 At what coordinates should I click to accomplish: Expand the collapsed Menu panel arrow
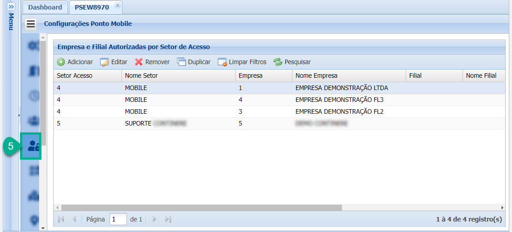click(11, 7)
